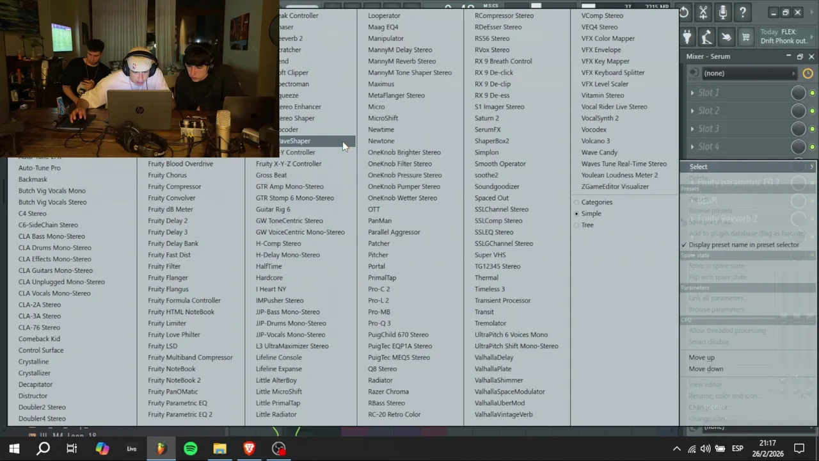Adjust the Slot 1 mix knob
Image resolution: width=819 pixels, height=461 pixels.
[x=798, y=93]
